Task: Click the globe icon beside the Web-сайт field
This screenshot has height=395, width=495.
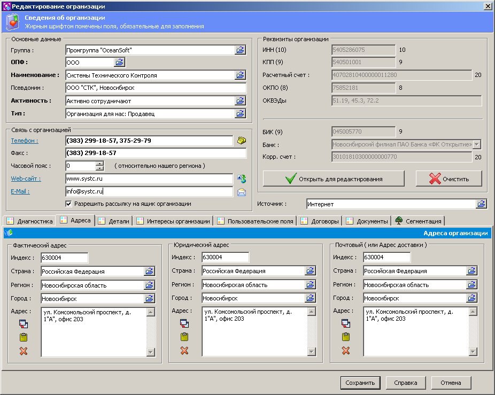Action: pyautogui.click(x=241, y=179)
